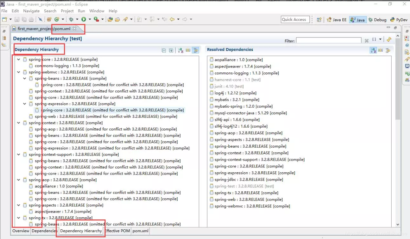Open the Run button dropdown arrow
Screen dimensions: 410x239
point(90,19)
